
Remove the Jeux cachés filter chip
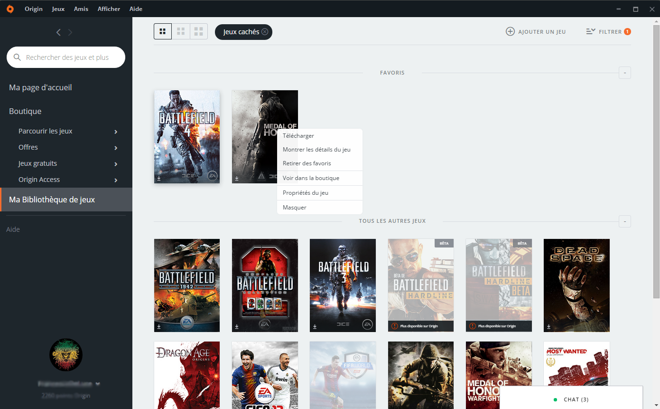pyautogui.click(x=265, y=32)
